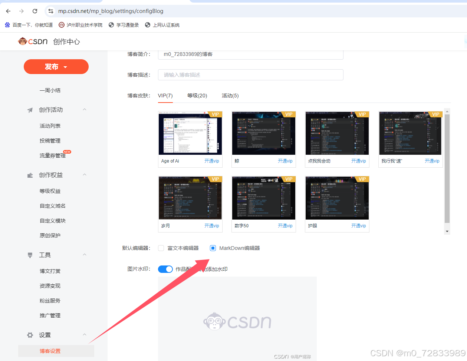The height and width of the screenshot is (361, 467).
Task: Select the 数字50 skin thumbnail
Action: coord(264,198)
